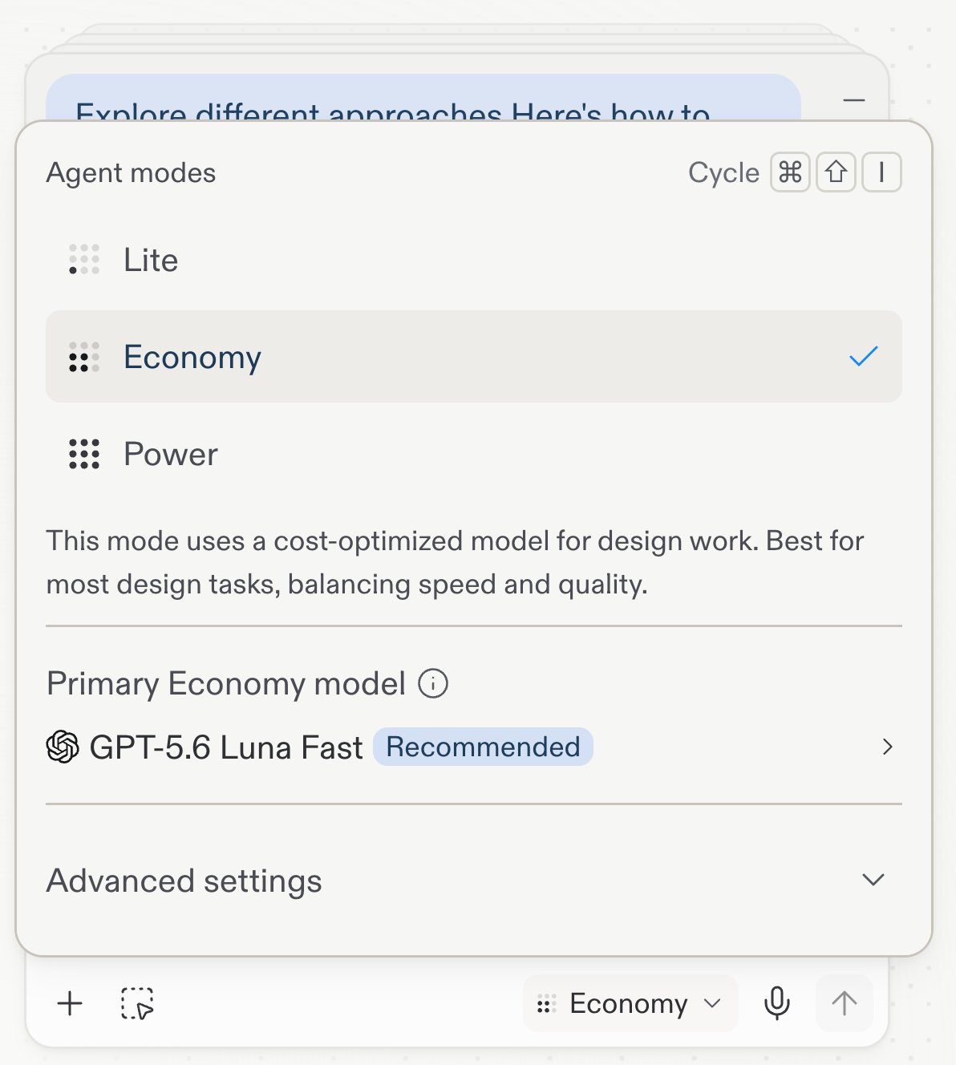Click the small dots icon in Economy dropdown
This screenshot has height=1065, width=956.
[546, 1003]
